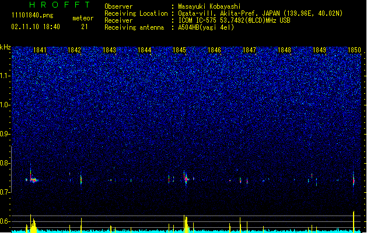The width and height of the screenshot is (367, 233).
Task: Click the kHz axis unit label
Action: point(5,47)
